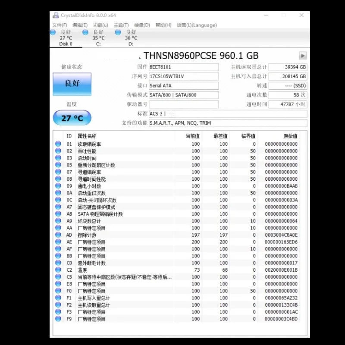Click status icon of row 03 启动时间
Screen dimensions: 345x345
[x=58, y=158]
